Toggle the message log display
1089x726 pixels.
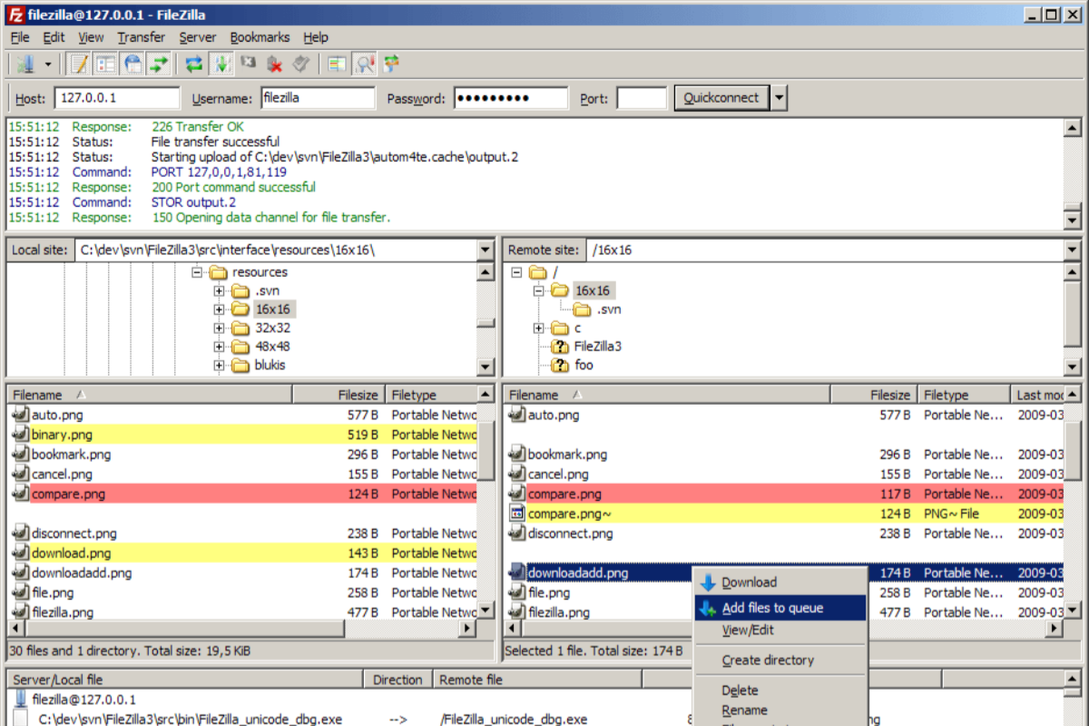[x=80, y=64]
